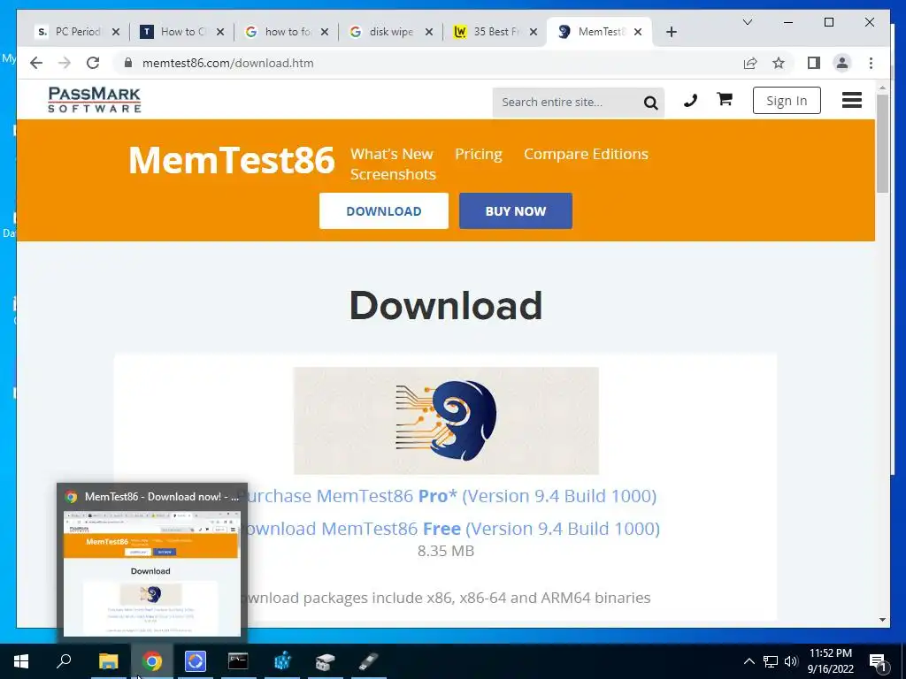
Task: Switch to '35 Best Fr' tab
Action: (x=496, y=32)
